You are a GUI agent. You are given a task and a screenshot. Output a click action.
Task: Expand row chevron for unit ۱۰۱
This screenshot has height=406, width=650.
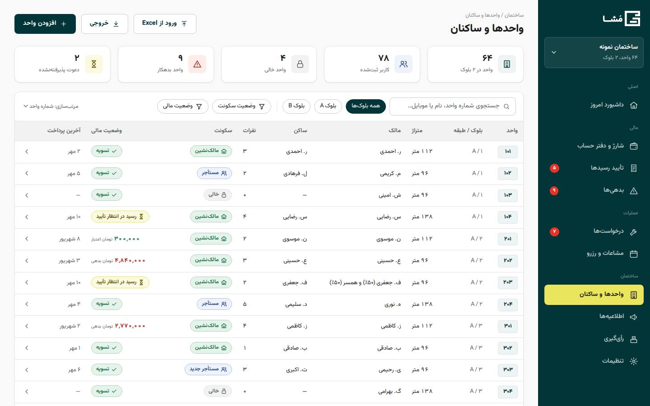pyautogui.click(x=27, y=152)
